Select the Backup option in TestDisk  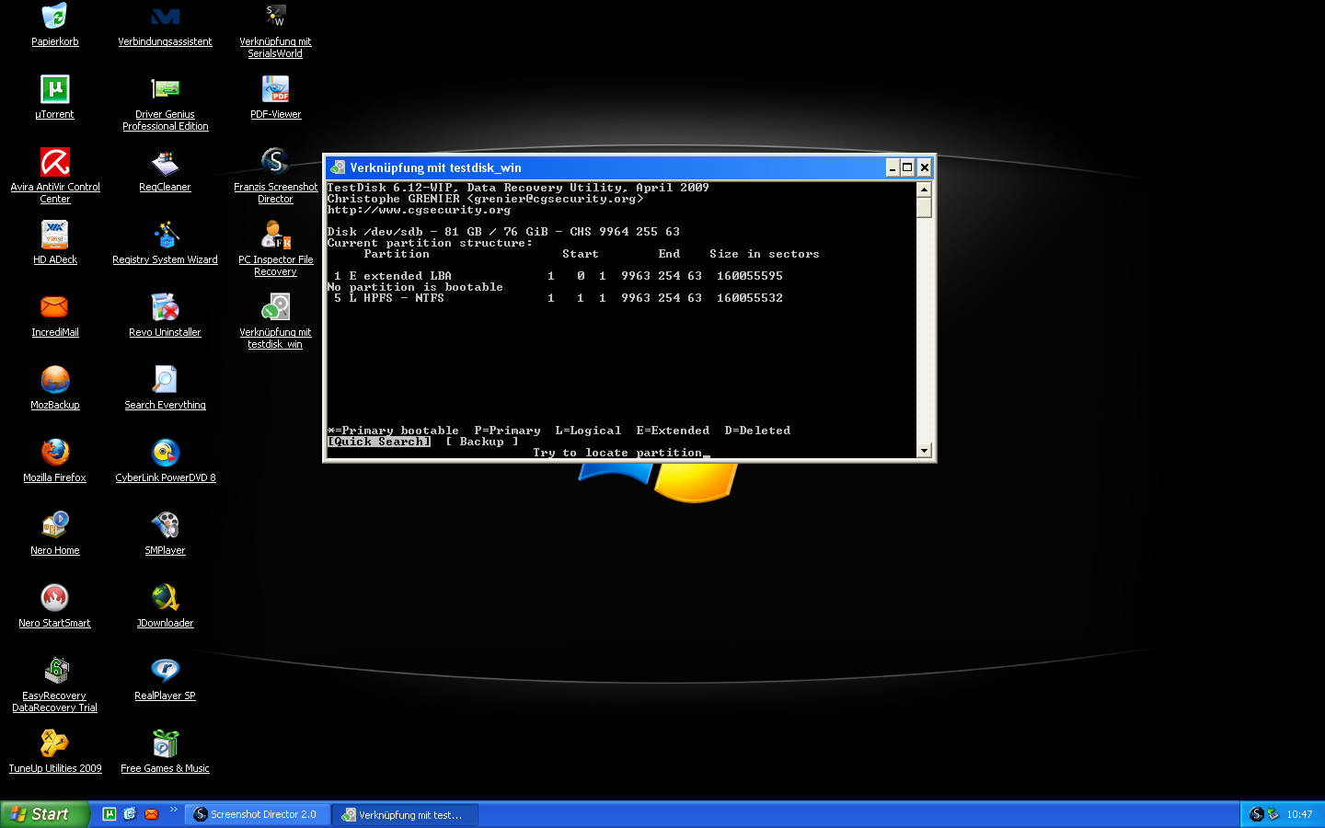tap(482, 442)
